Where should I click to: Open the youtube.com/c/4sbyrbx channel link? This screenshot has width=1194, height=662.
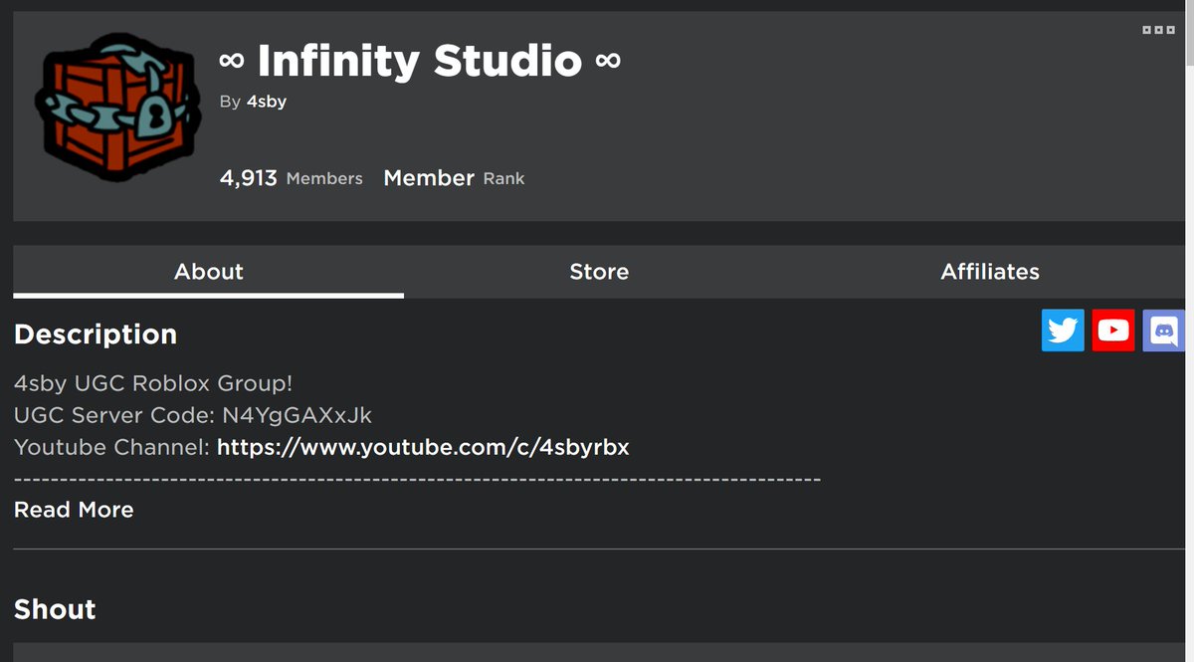[423, 447]
